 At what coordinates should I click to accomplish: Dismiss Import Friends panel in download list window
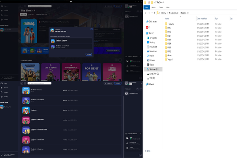[x=140, y=134]
